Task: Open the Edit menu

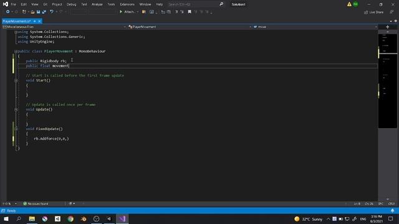Action: 24,4
